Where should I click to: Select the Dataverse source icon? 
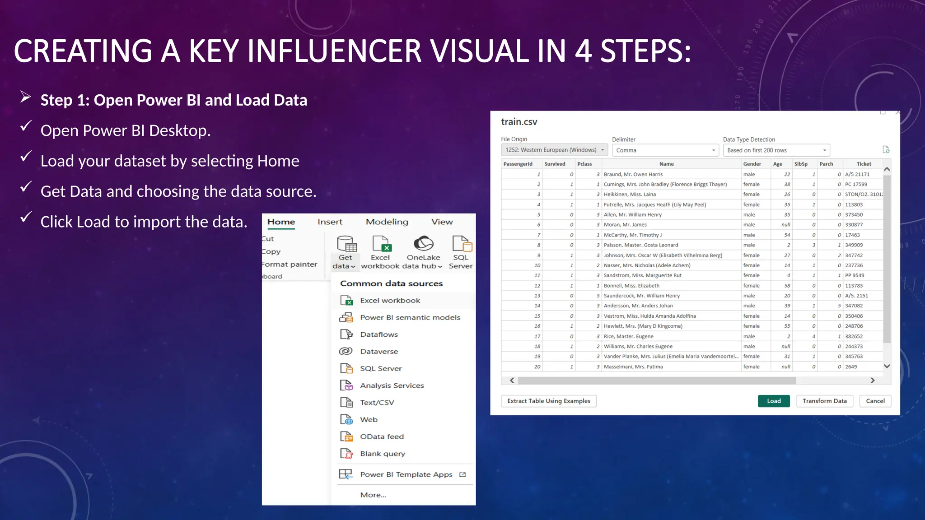click(346, 351)
